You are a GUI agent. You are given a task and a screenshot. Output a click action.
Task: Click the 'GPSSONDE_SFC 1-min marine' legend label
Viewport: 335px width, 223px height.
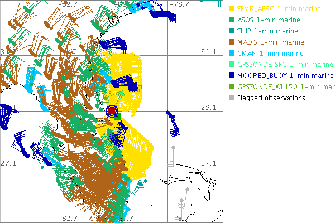(x=285, y=65)
